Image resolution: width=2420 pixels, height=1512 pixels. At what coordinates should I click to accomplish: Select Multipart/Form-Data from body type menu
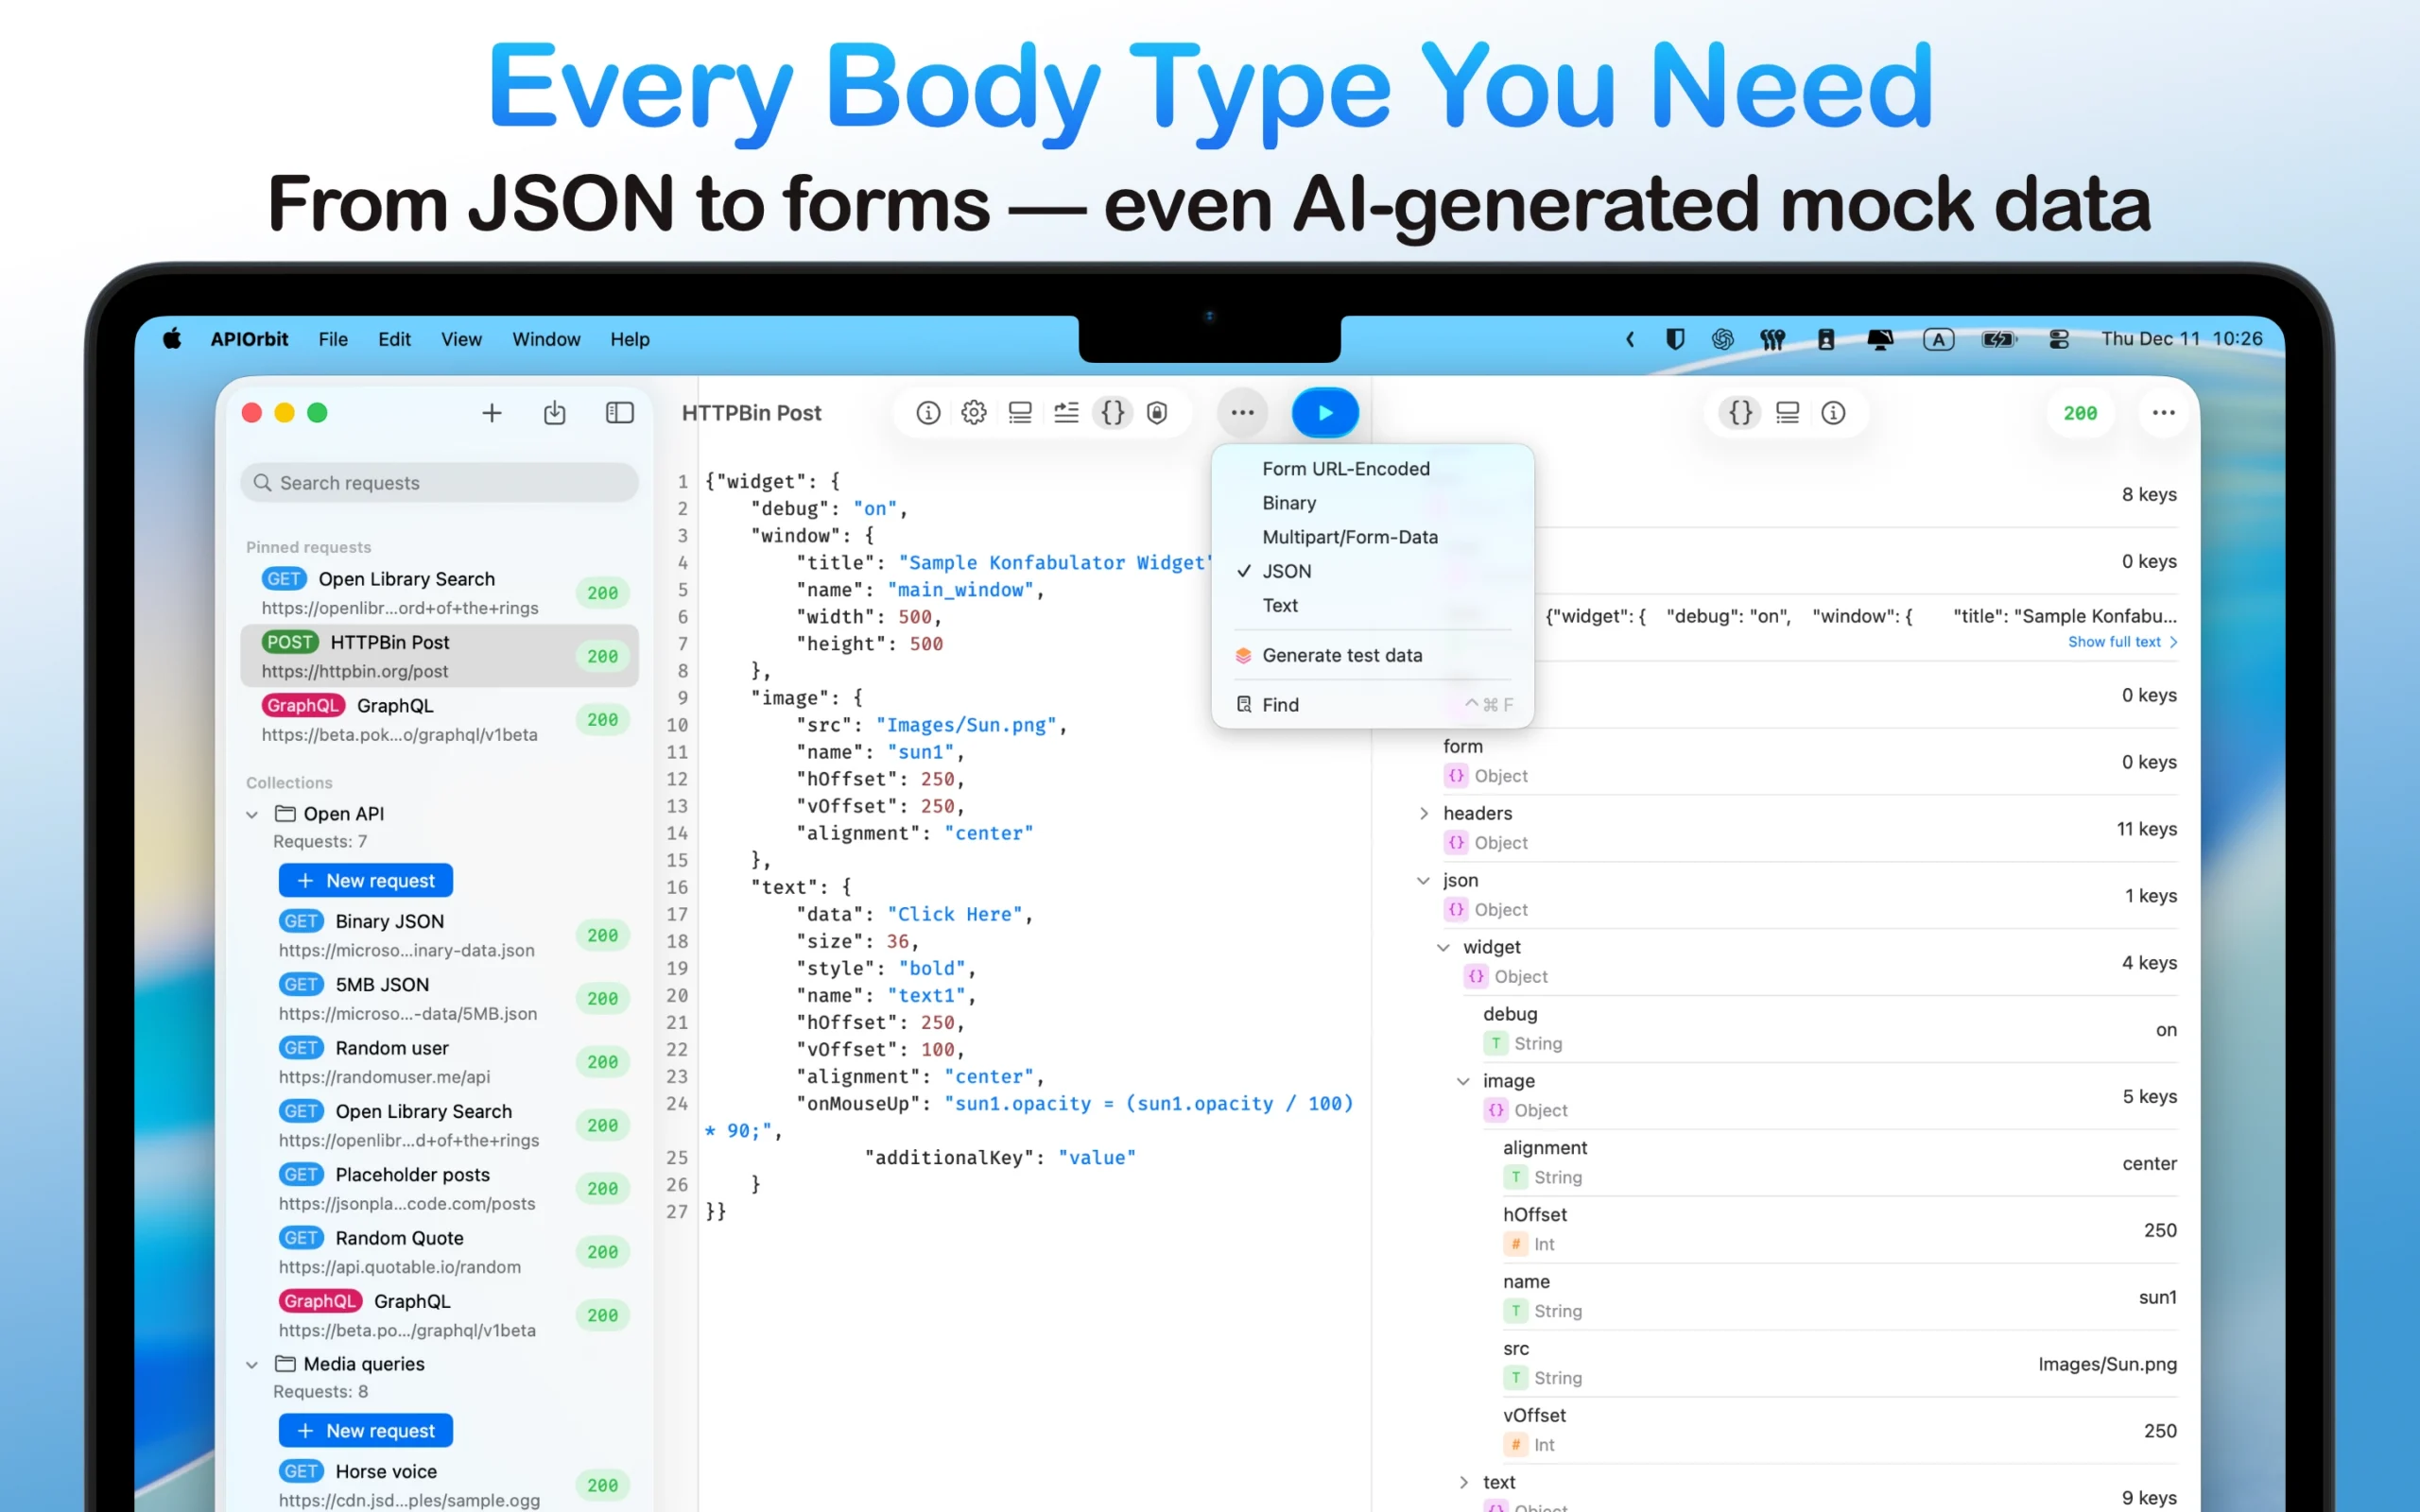point(1350,537)
